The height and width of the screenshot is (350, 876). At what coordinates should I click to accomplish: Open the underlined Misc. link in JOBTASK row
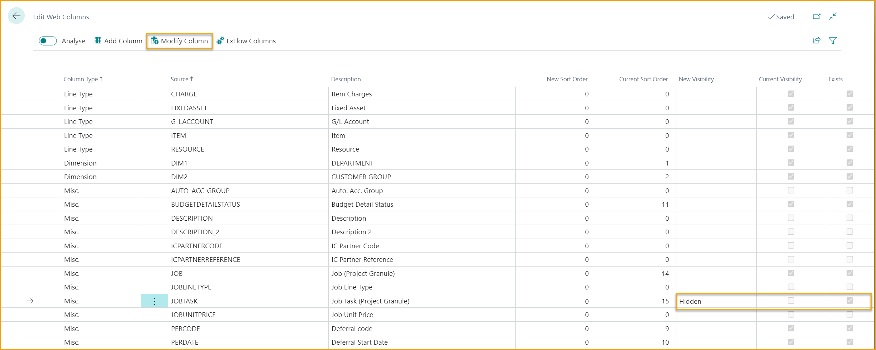[72, 301]
